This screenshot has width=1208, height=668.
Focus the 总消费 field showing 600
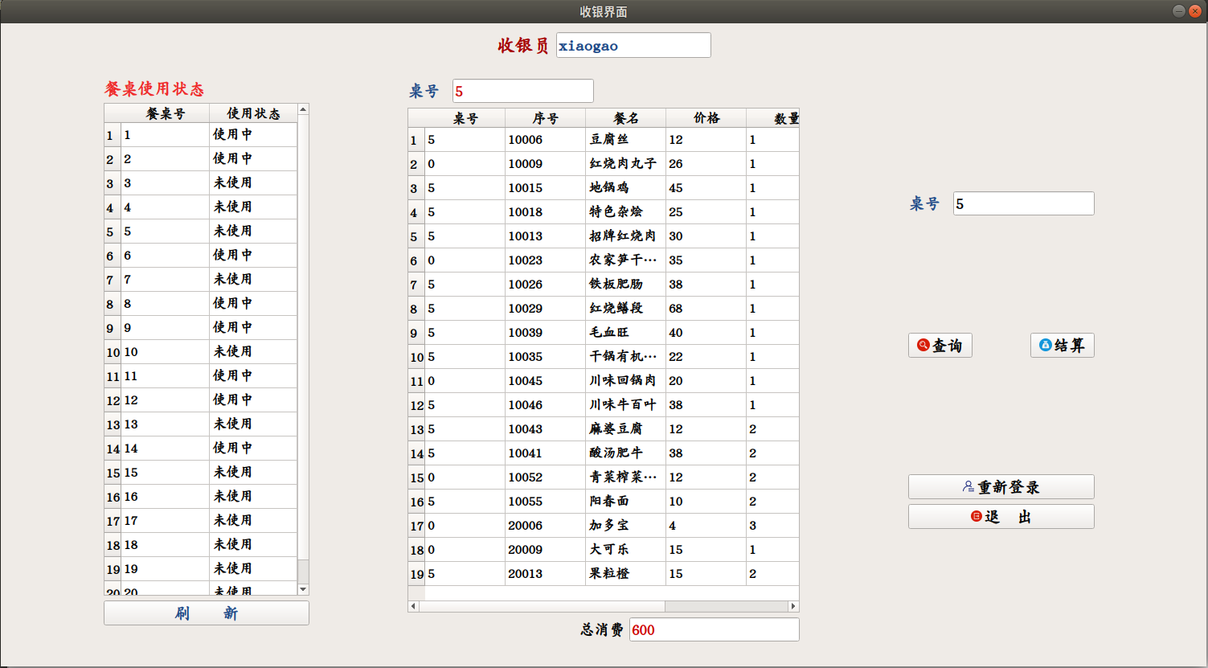714,629
